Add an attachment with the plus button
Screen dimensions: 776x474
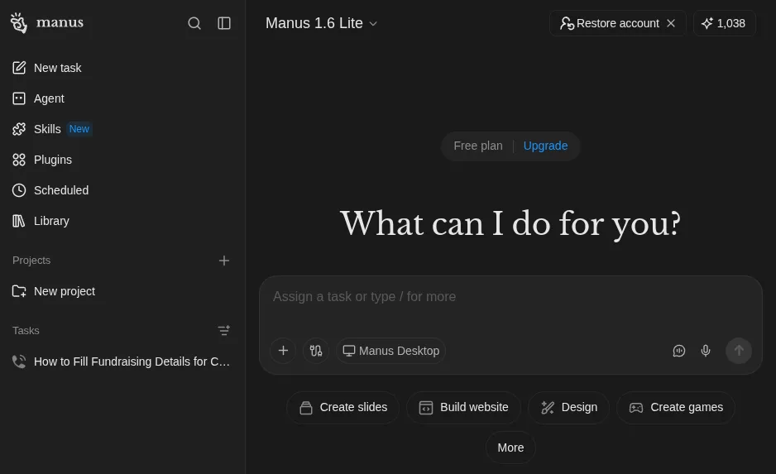[283, 351]
